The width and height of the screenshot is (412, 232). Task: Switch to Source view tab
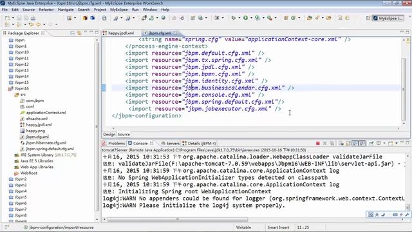click(x=124, y=135)
